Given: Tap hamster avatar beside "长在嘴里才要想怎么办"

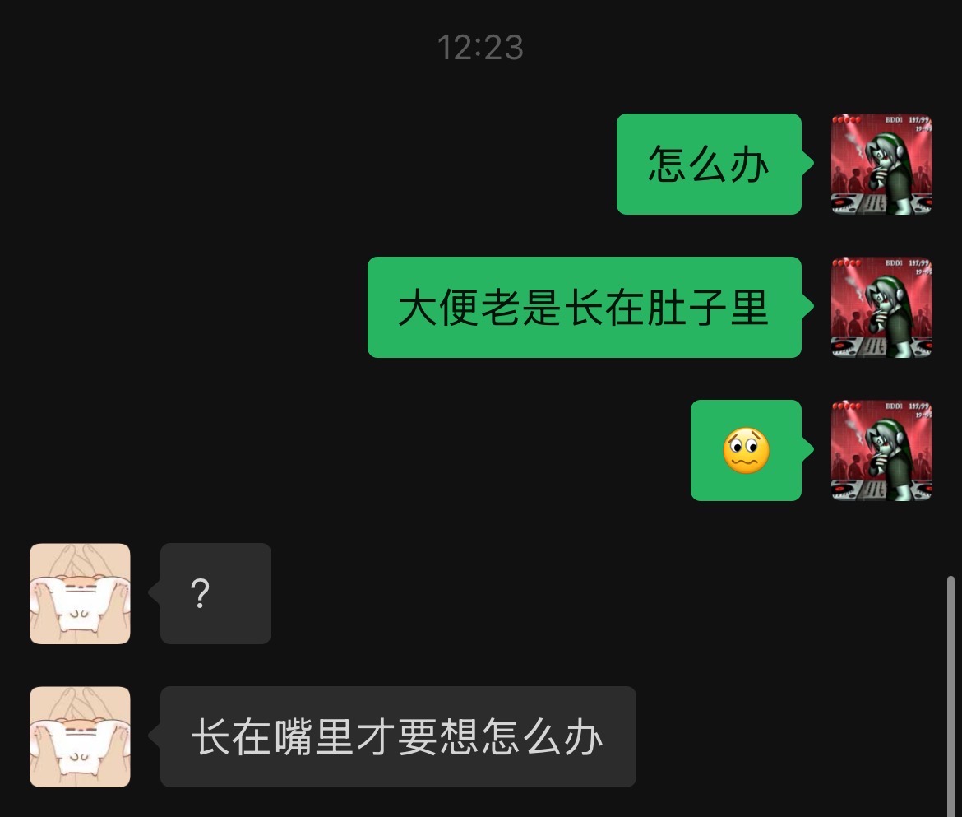Looking at the screenshot, I should click(80, 736).
